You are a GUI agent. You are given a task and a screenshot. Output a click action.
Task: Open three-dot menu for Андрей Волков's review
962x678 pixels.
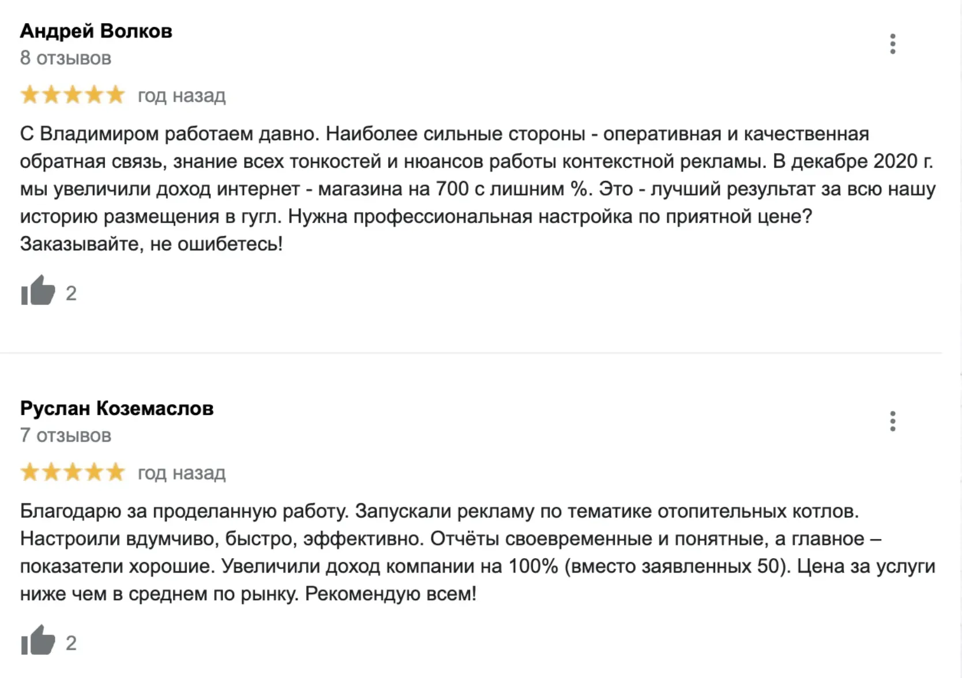tap(892, 44)
